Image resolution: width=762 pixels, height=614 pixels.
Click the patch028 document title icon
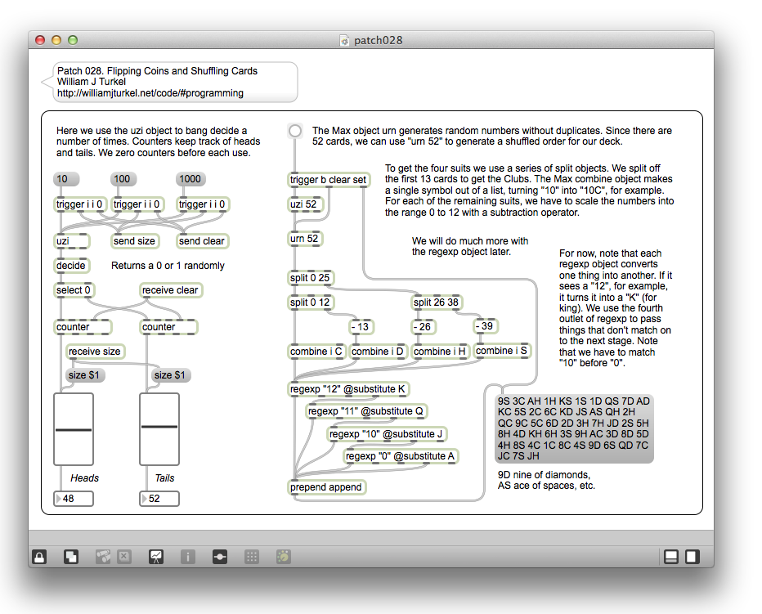point(345,40)
